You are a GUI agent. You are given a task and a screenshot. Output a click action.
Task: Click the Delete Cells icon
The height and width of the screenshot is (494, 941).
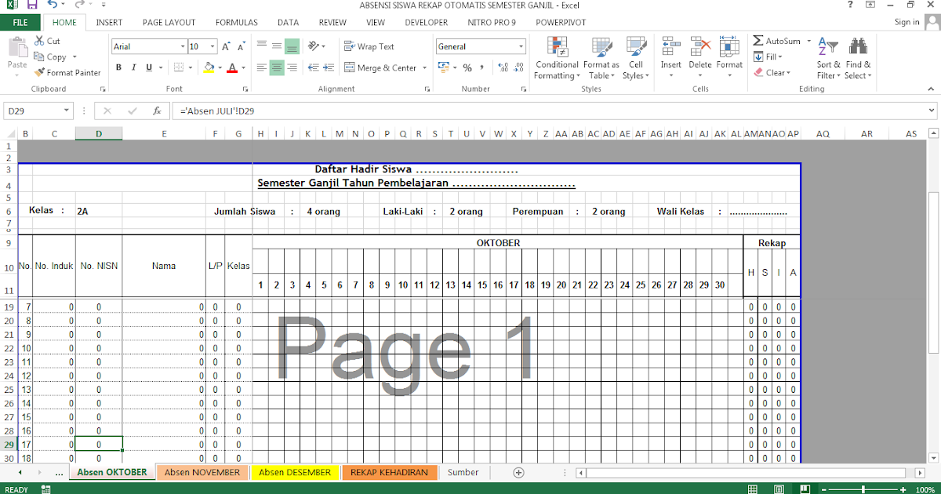click(700, 47)
